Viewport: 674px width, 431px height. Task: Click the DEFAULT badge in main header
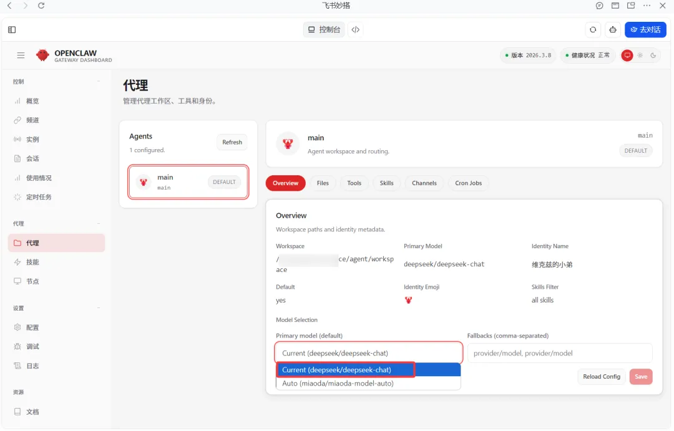(636, 151)
